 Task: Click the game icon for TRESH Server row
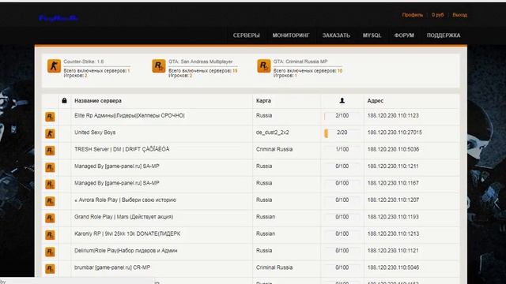tap(50, 151)
